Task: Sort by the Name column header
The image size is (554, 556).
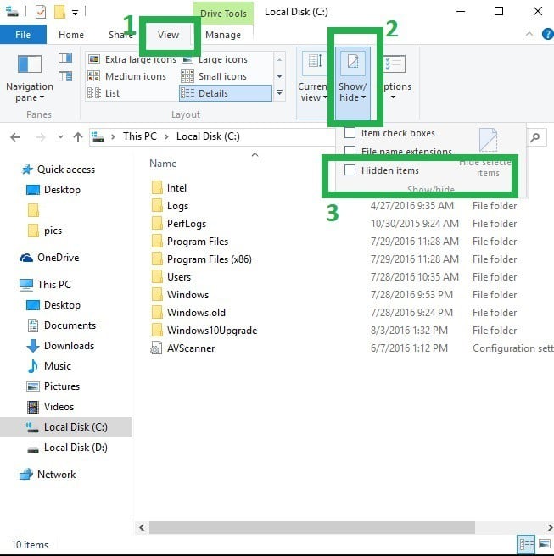Action: tap(163, 164)
